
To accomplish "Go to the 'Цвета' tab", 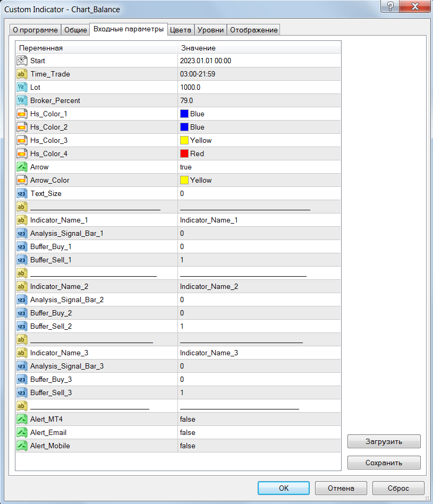I will (180, 30).
